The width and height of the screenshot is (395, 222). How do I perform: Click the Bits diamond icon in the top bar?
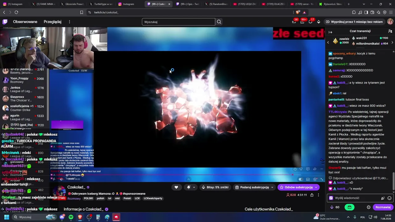coord(319,22)
